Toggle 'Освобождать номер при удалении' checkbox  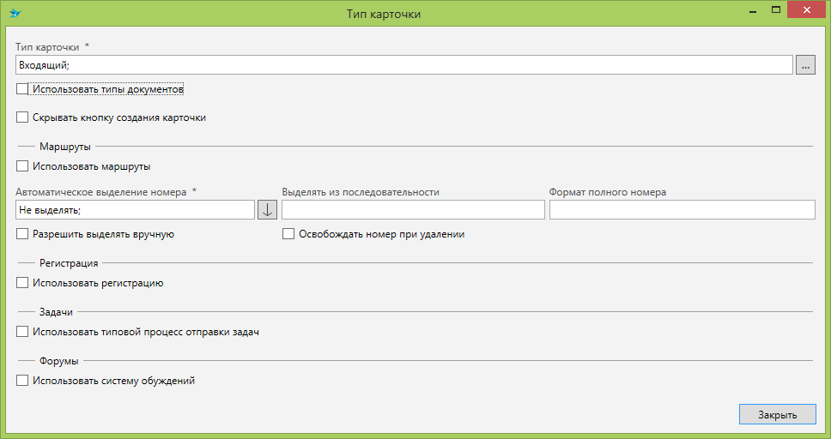click(288, 234)
